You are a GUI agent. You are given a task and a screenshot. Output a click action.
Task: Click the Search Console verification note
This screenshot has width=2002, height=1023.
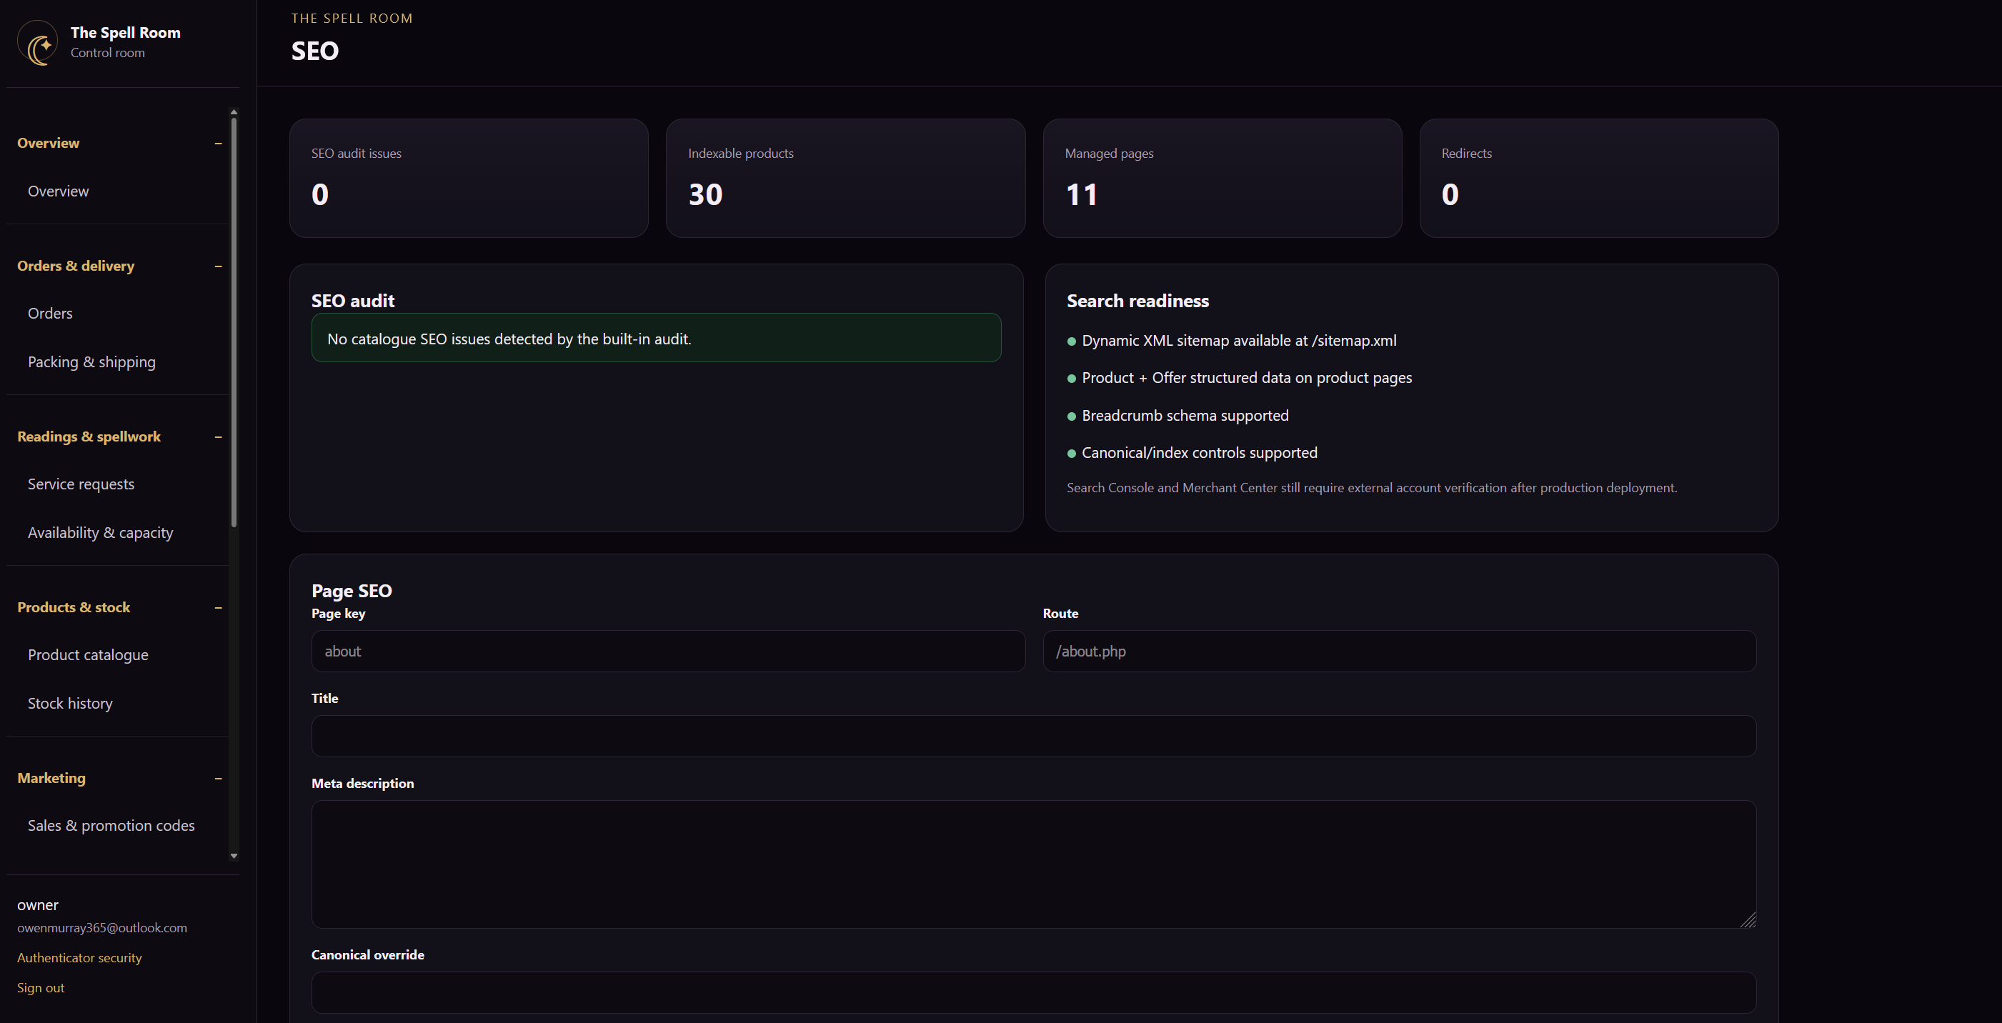click(x=1372, y=487)
